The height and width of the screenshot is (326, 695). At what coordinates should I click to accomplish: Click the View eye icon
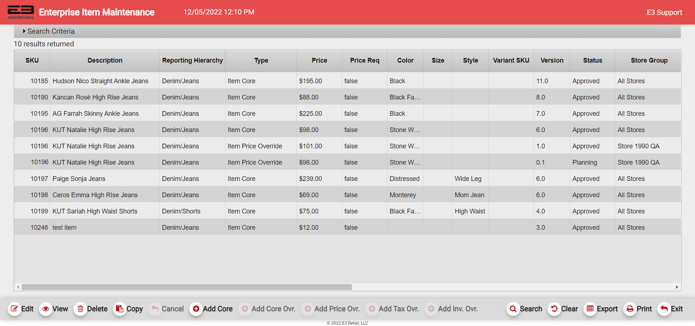coord(46,309)
